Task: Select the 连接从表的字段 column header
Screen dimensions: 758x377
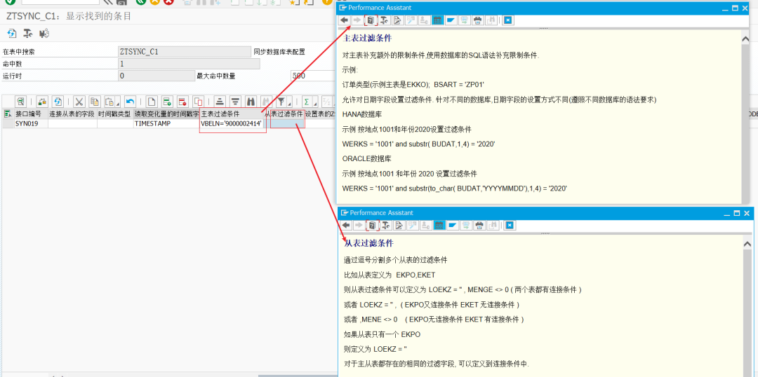Action: [72, 114]
